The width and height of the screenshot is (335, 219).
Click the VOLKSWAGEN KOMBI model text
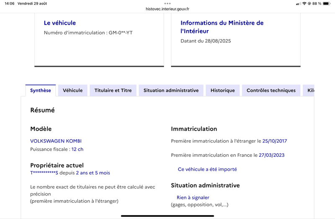[x=56, y=141]
